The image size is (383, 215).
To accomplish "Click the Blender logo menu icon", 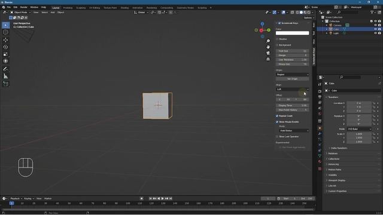I will [4, 7].
